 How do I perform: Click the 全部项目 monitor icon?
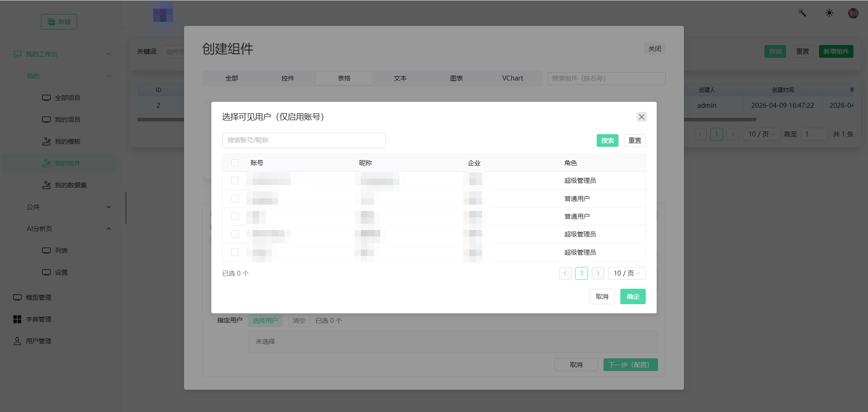46,98
